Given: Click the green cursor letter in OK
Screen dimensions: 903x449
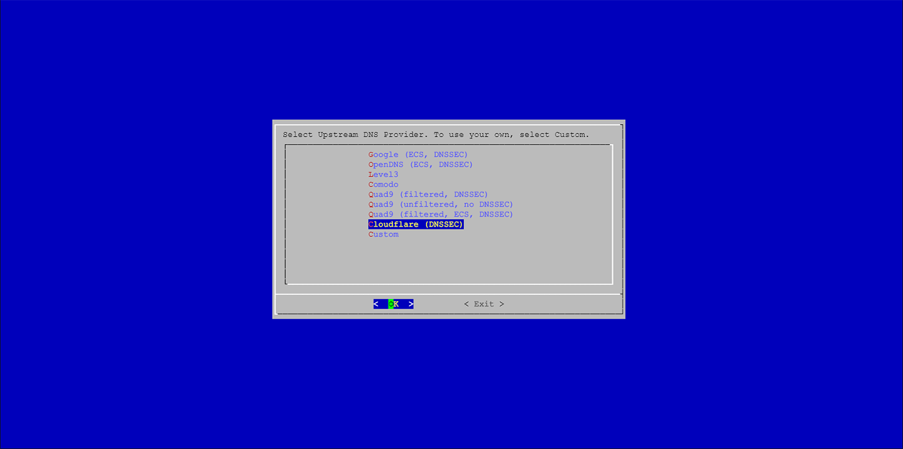Looking at the screenshot, I should point(391,304).
